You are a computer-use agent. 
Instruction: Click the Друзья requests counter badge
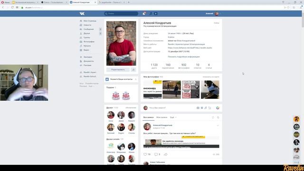(100, 33)
